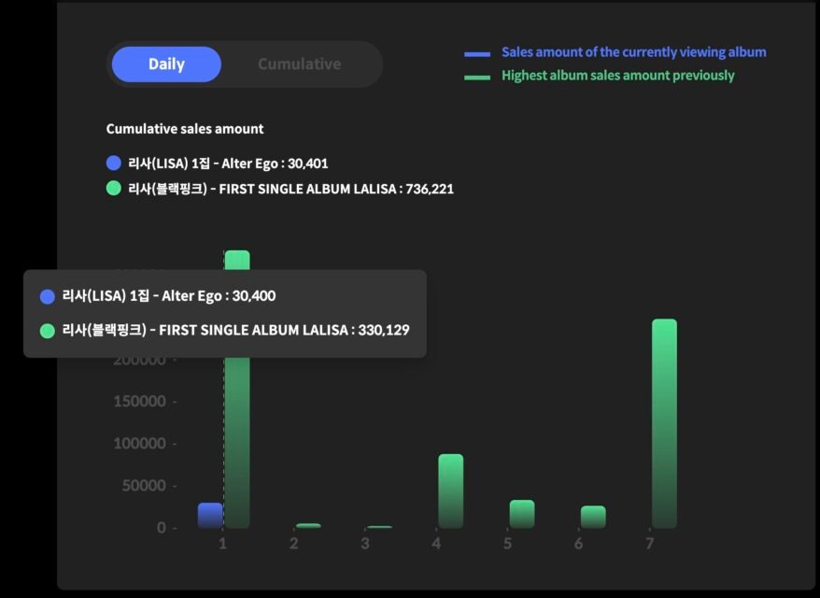This screenshot has width=820, height=598.
Task: Click the FIRST SINGLE ALBUM LALISA 736,221 entry
Action: [290, 189]
